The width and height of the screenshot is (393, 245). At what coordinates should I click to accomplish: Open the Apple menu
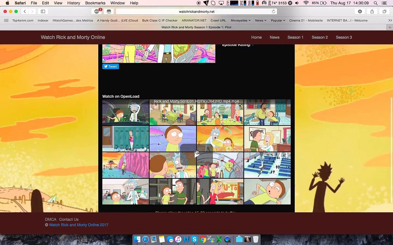(x=8, y=3)
